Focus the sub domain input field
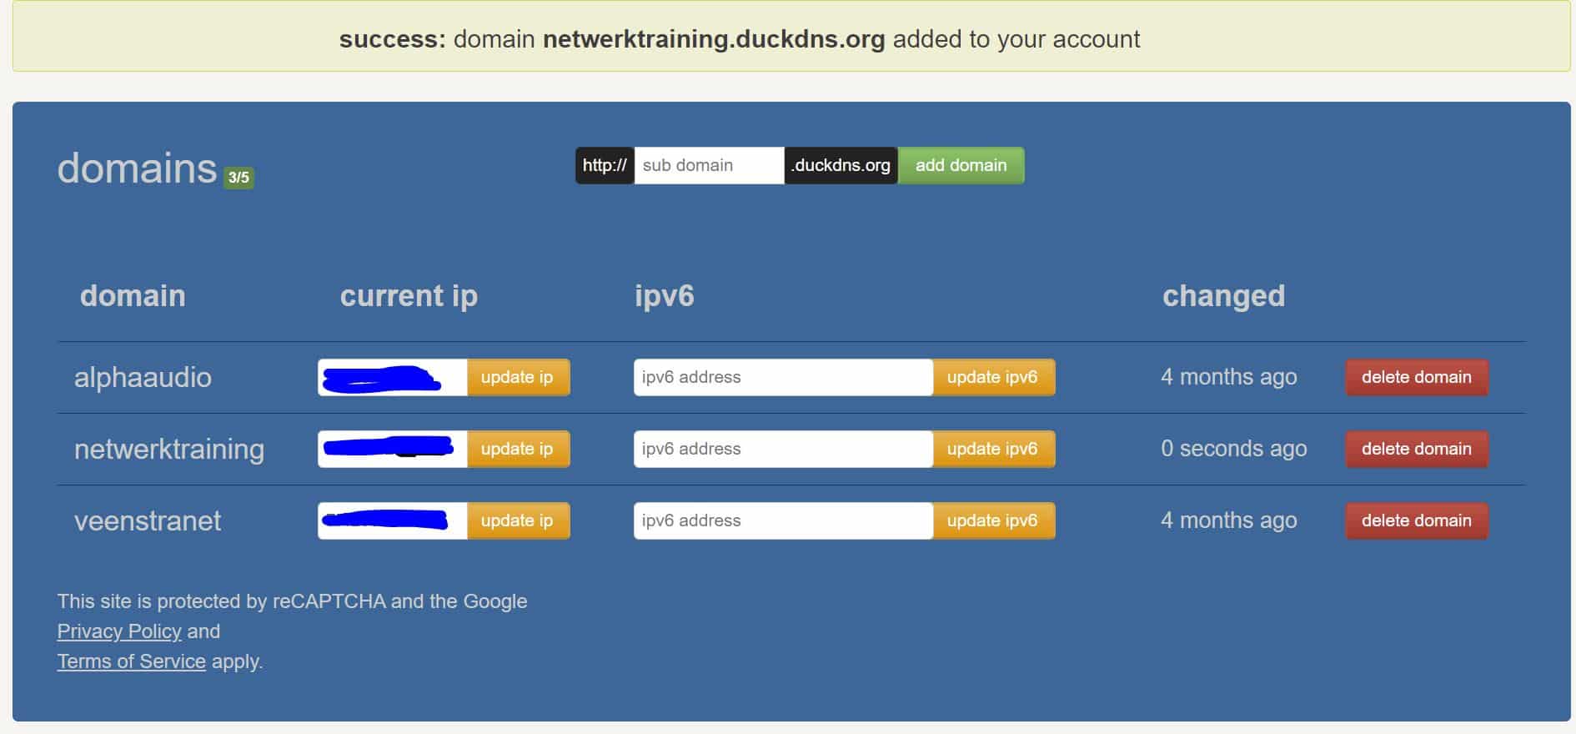 tap(708, 165)
